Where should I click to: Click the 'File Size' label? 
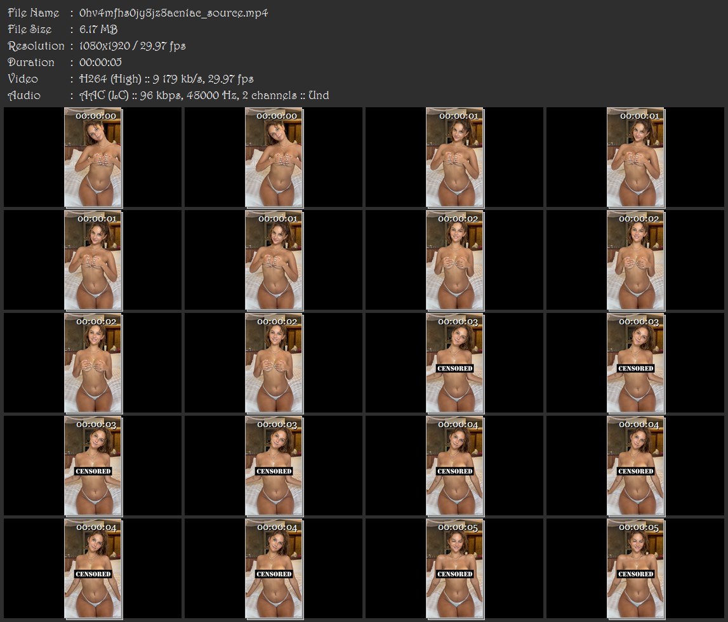click(30, 29)
